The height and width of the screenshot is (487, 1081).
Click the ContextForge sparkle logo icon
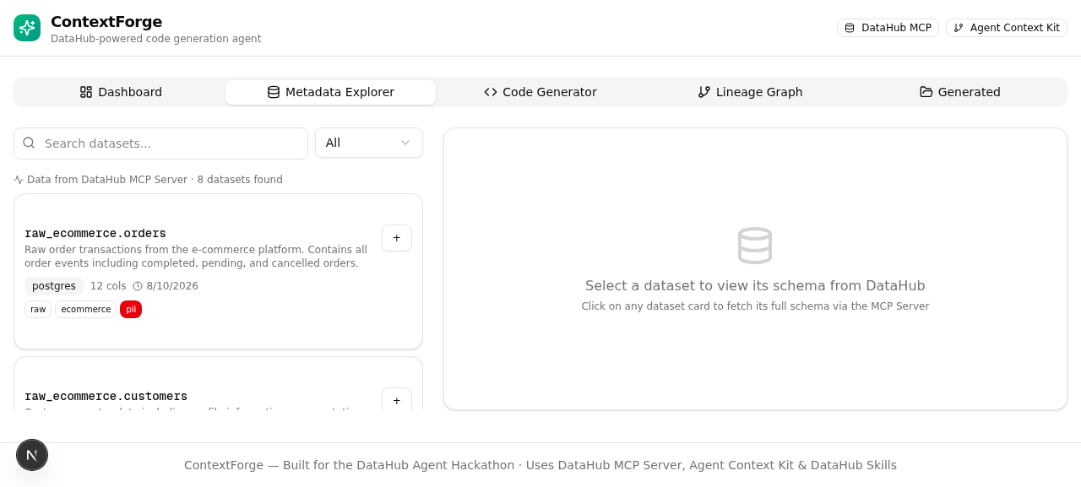click(x=27, y=28)
